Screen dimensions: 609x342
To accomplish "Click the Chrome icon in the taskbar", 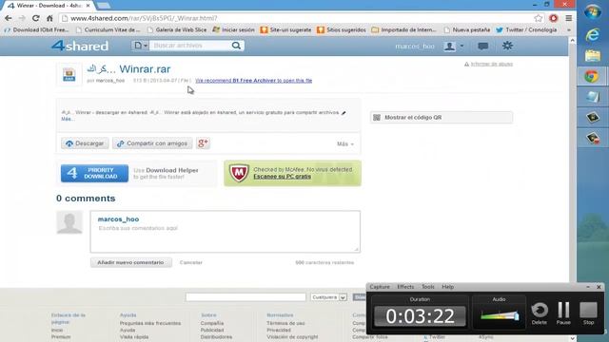I will pos(592,76).
